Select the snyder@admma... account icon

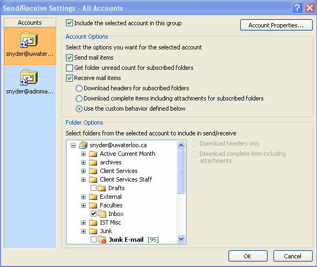point(29,77)
